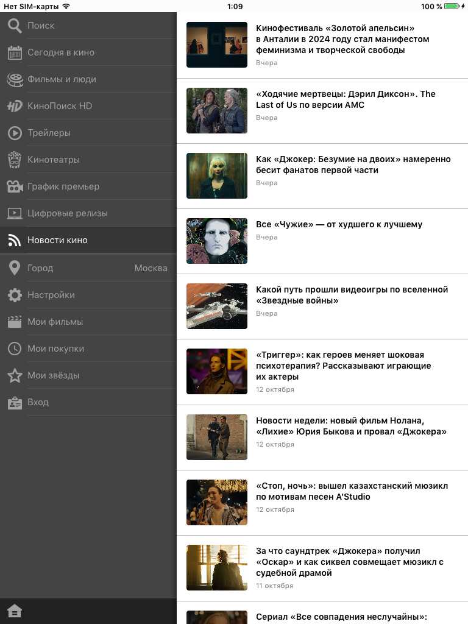Open Мои звёзды
This screenshot has height=624, width=468.
88,375
